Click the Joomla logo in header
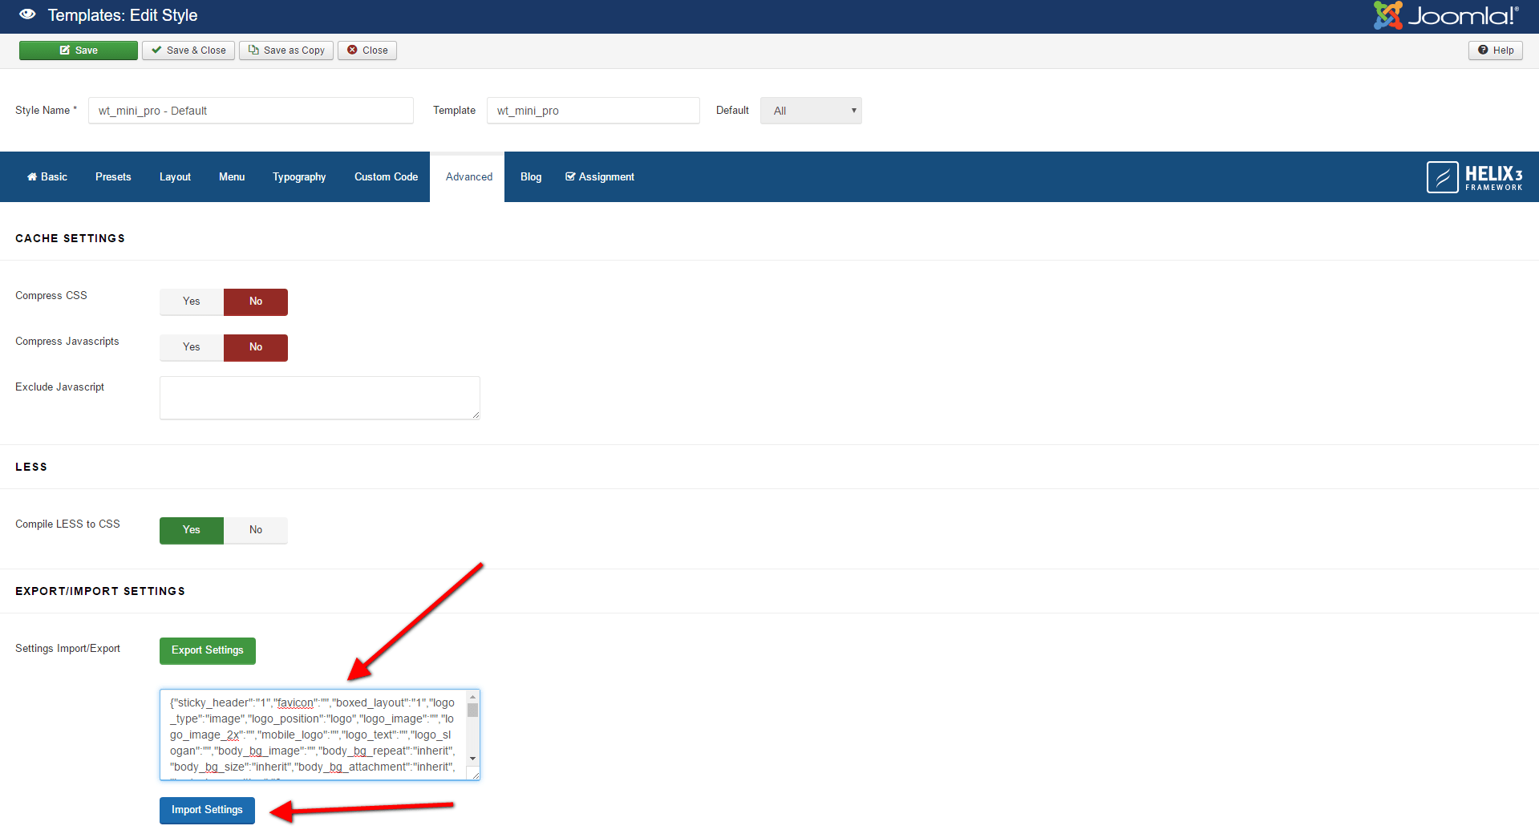 coord(1445,15)
